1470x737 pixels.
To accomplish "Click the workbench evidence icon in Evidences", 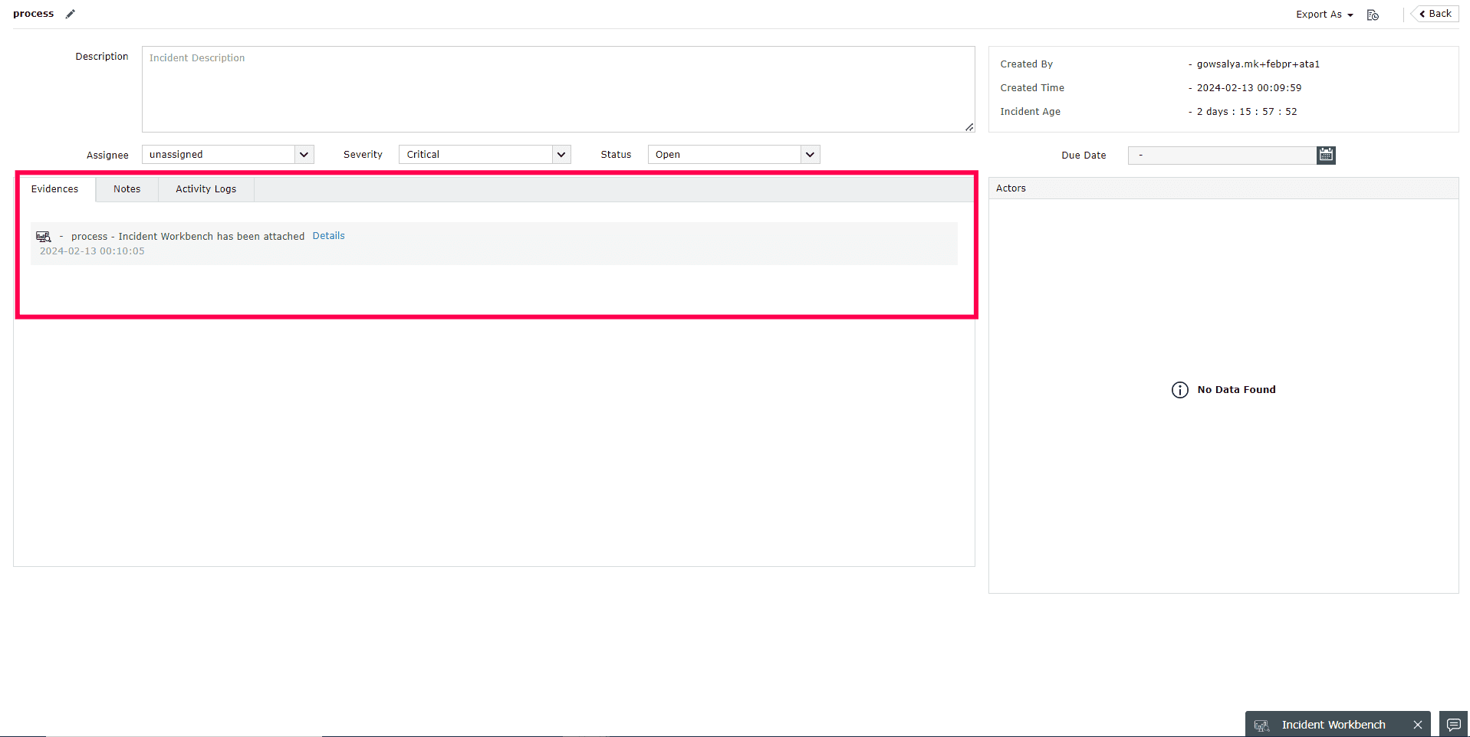I will [44, 237].
